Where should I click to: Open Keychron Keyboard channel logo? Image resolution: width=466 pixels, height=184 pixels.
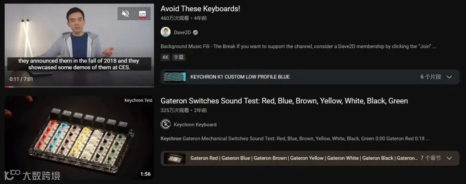point(166,124)
